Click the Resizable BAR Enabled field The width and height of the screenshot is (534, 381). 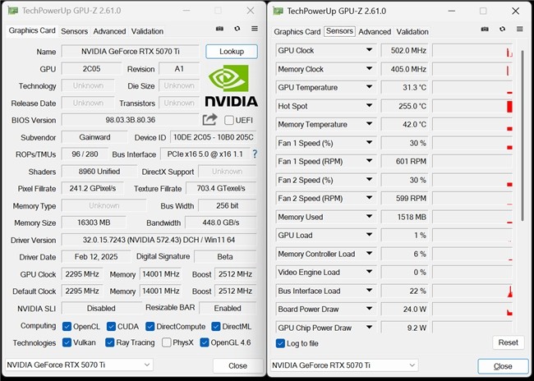point(228,308)
